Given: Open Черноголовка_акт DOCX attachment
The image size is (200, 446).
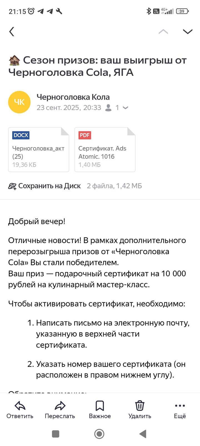Looking at the screenshot, I should point(39,150).
